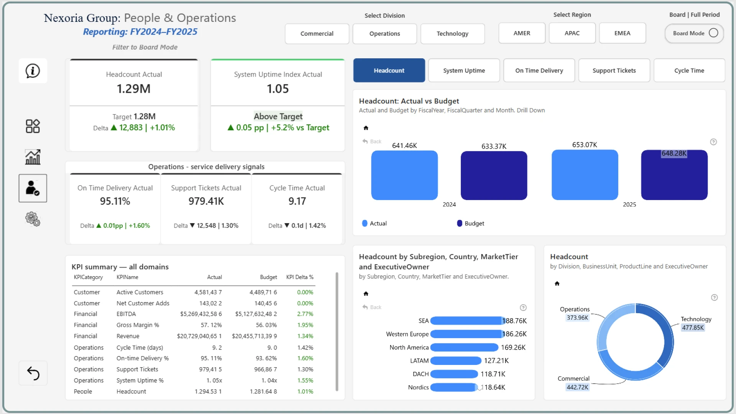Filter by the APAC region button

[x=572, y=33]
